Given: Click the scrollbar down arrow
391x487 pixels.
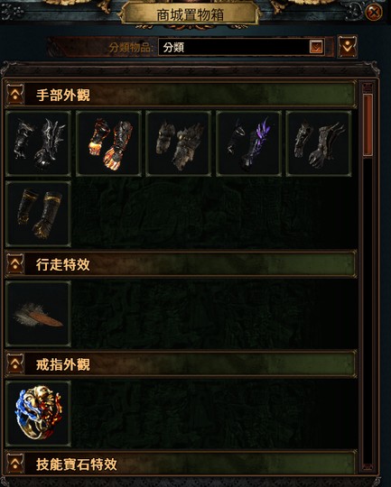Looking at the screenshot, I should (368, 468).
